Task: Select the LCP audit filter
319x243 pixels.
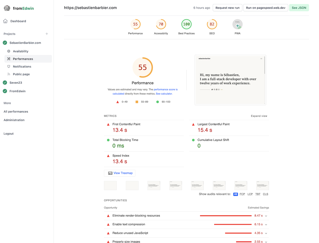Action: pyautogui.click(x=250, y=194)
